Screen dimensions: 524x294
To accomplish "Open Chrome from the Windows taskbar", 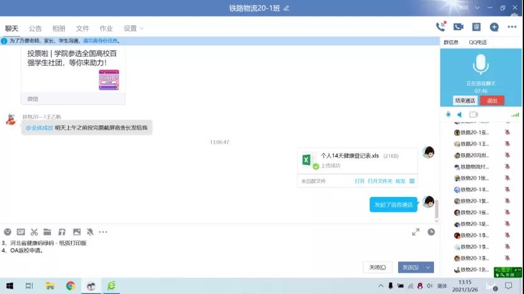I will tap(71, 286).
